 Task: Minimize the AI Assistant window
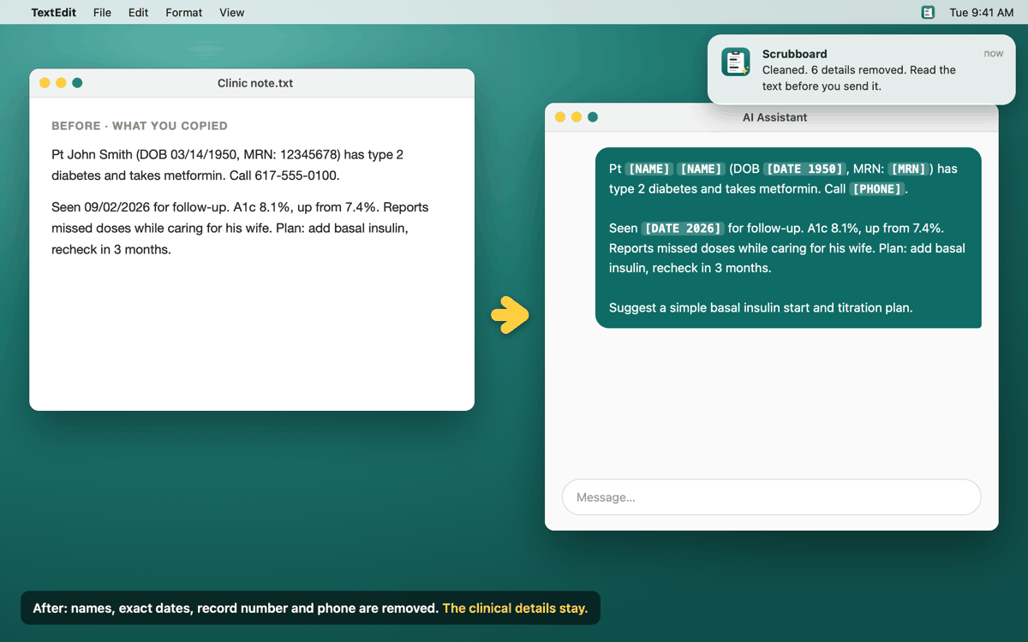click(577, 117)
